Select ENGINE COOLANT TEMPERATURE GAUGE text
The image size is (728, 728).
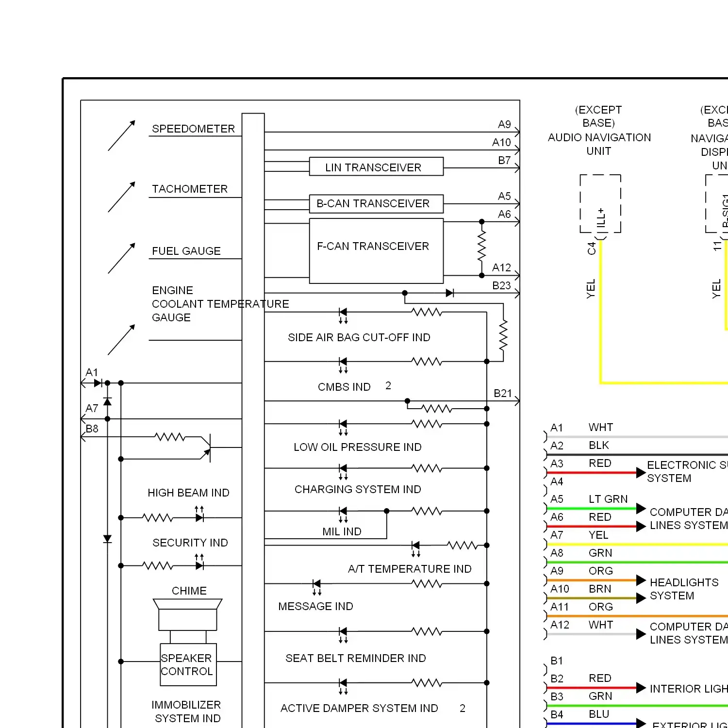(x=220, y=304)
